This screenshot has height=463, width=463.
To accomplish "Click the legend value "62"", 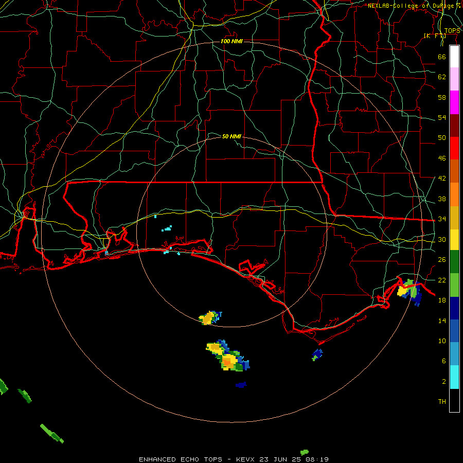I will (x=442, y=77).
